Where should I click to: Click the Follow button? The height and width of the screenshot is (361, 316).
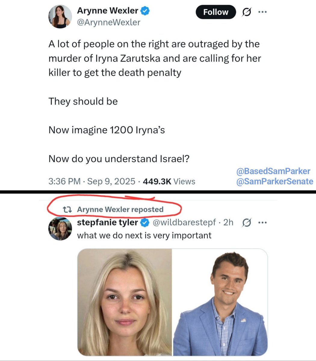pyautogui.click(x=215, y=12)
